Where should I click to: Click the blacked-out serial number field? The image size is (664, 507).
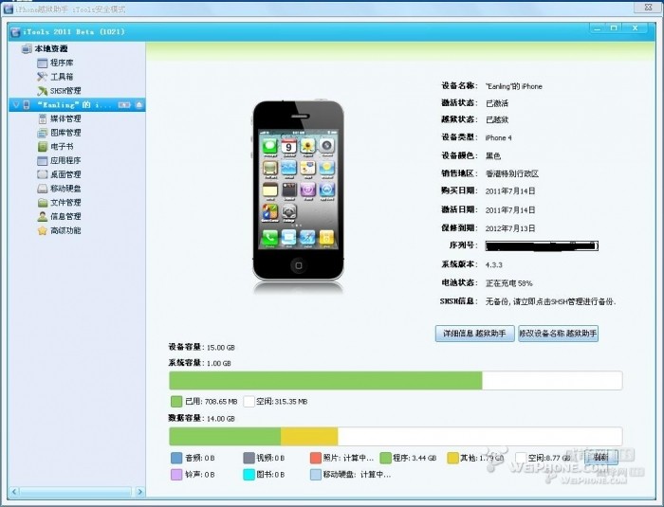[x=542, y=245]
